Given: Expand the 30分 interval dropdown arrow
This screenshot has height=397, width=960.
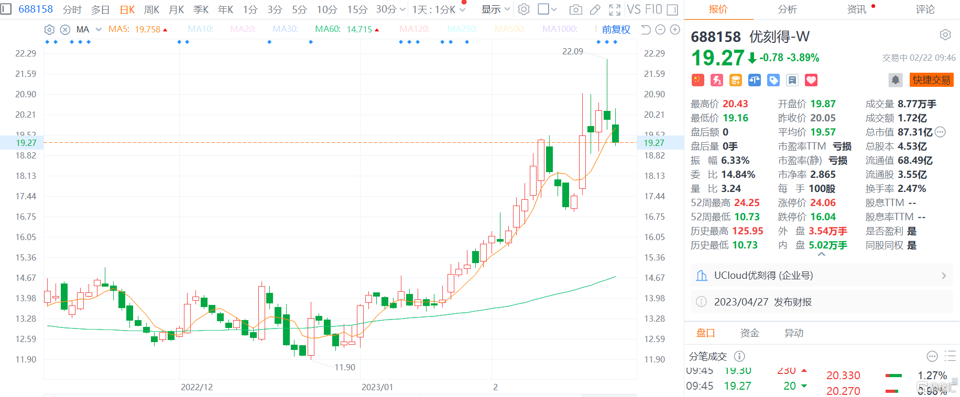Looking at the screenshot, I should coord(402,9).
